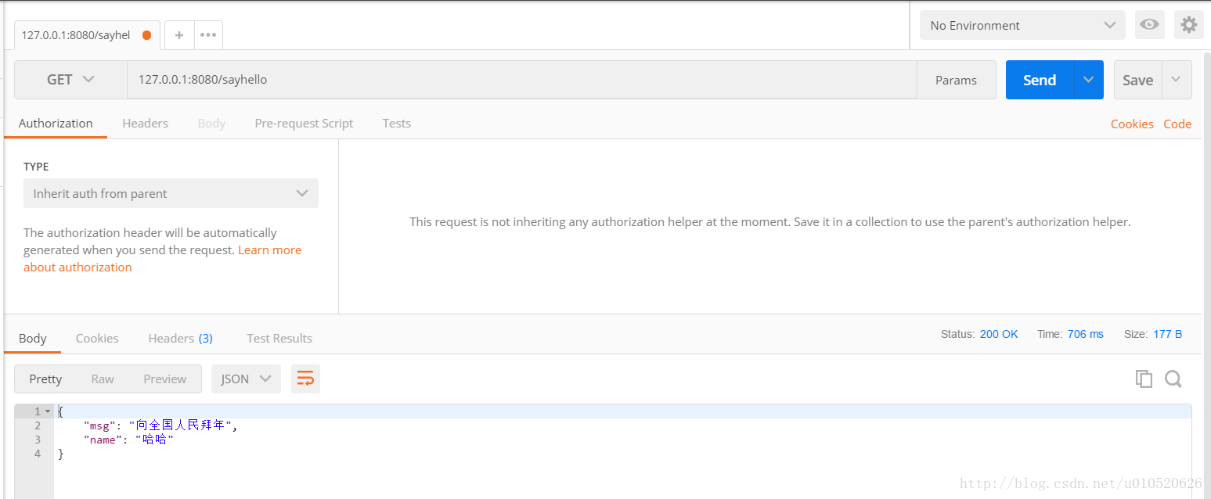Click the request URL input field
The height and width of the screenshot is (499, 1211).
pyautogui.click(x=521, y=80)
